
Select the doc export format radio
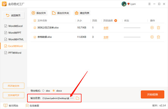click(x=43, y=91)
